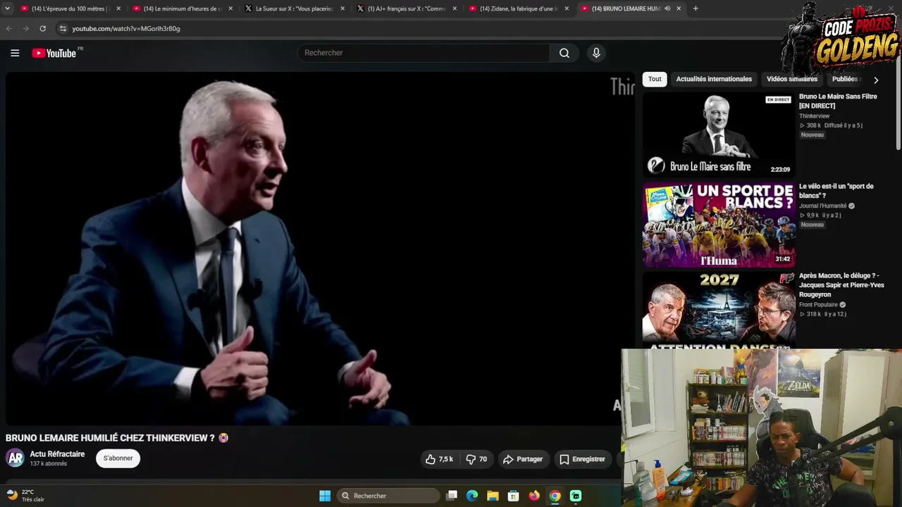Viewport: 902px width, 507px height.
Task: Start voice search with the microphone icon
Action: 596,53
